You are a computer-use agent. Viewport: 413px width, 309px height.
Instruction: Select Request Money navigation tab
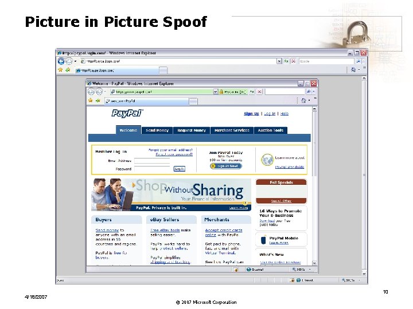coord(192,130)
